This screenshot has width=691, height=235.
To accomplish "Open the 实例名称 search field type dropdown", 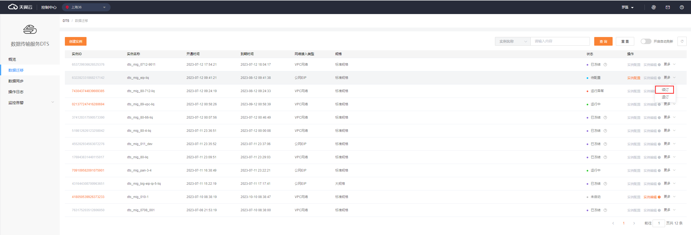I will pyautogui.click(x=513, y=41).
